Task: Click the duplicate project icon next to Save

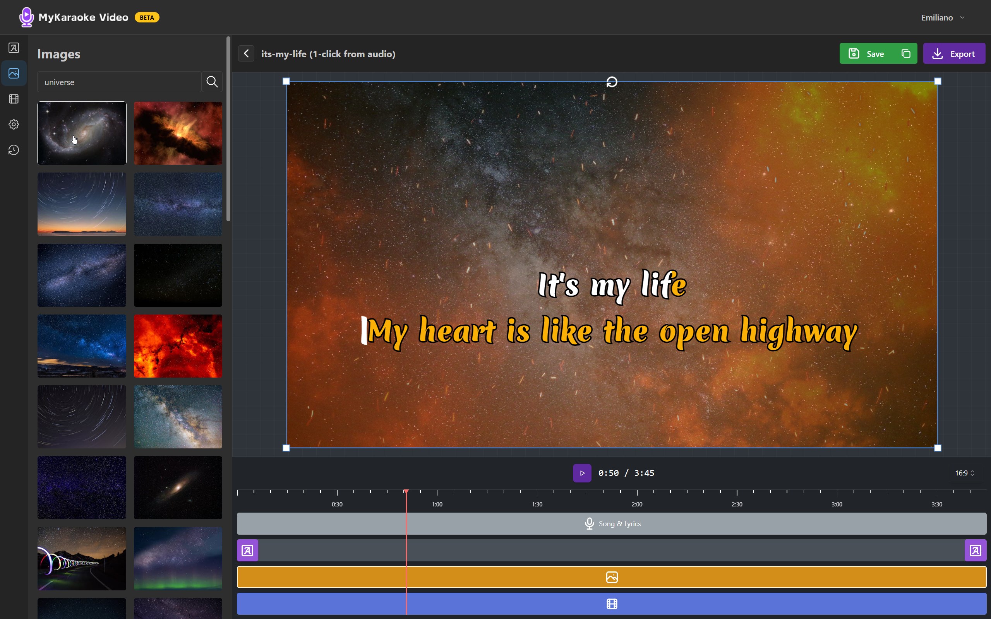Action: coord(906,54)
